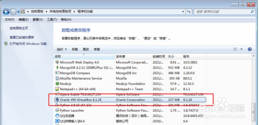Click the shield icon beside Windows 功能

[x=6, y=44]
